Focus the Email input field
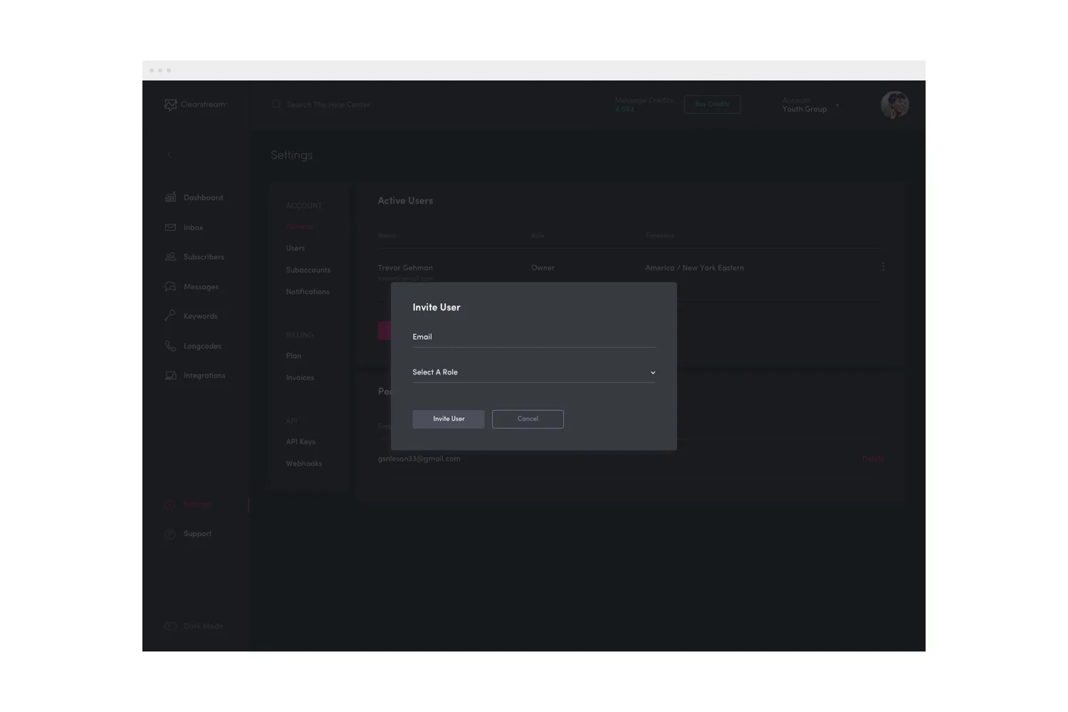Viewport: 1068px width, 712px height. click(x=534, y=337)
